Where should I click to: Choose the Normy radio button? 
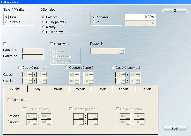pos(44,27)
